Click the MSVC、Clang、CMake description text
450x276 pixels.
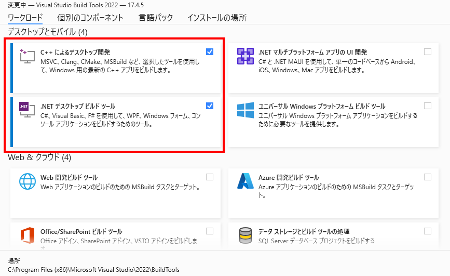tap(120, 66)
